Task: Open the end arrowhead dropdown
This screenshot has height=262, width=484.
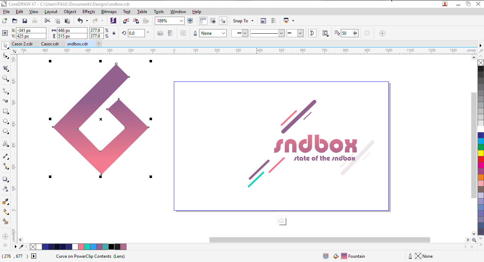Action: pos(300,33)
